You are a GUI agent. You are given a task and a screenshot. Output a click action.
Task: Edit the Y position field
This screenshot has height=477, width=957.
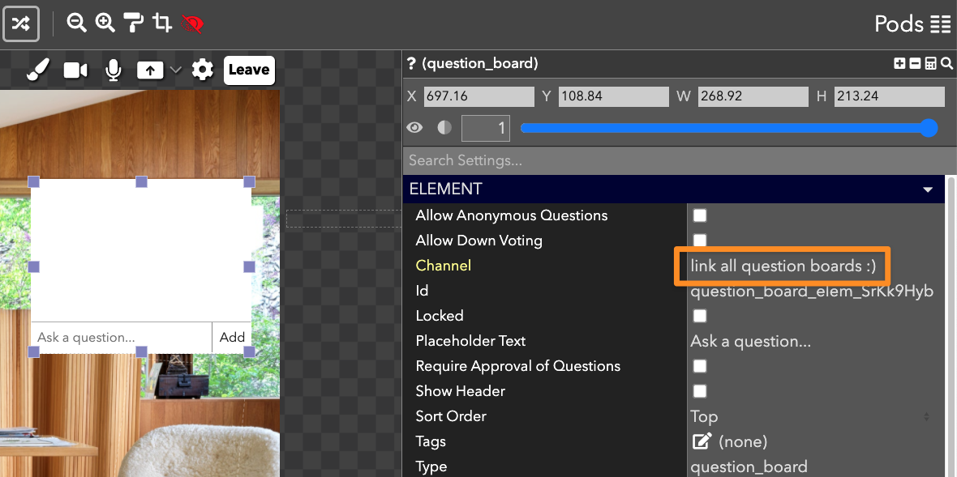click(613, 96)
